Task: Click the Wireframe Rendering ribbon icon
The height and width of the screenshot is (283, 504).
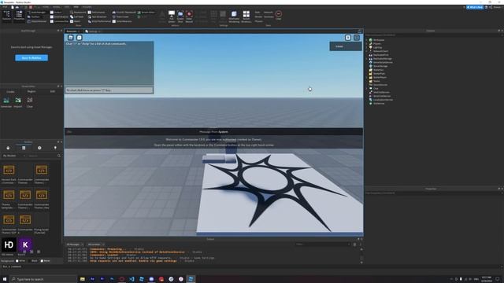Action: tap(234, 17)
